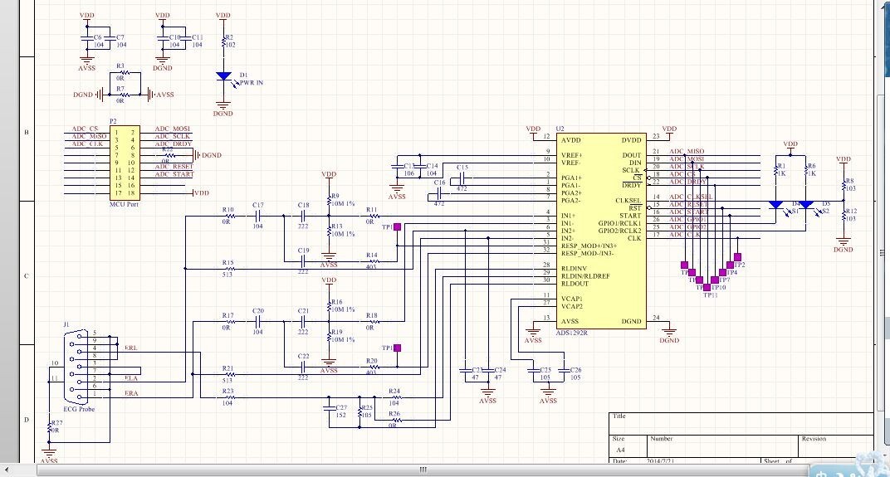Select capacitor C20 104

point(257,322)
